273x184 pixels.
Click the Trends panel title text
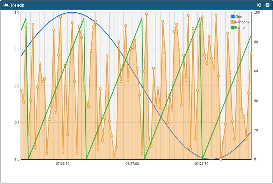coord(17,5)
